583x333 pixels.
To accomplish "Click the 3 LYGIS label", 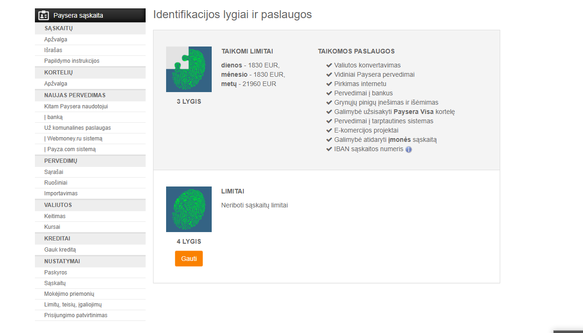I will pos(189,101).
